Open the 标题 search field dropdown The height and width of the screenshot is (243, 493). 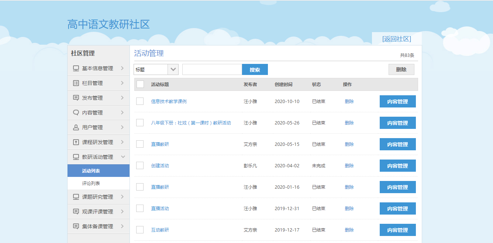pos(173,69)
